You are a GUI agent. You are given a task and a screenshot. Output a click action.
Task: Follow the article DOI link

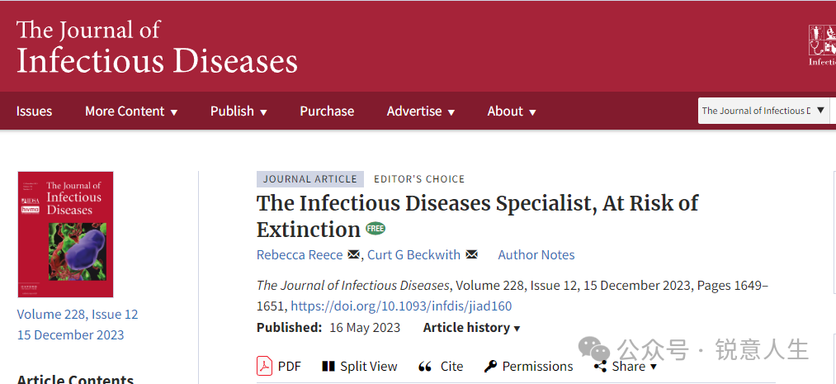(402, 306)
